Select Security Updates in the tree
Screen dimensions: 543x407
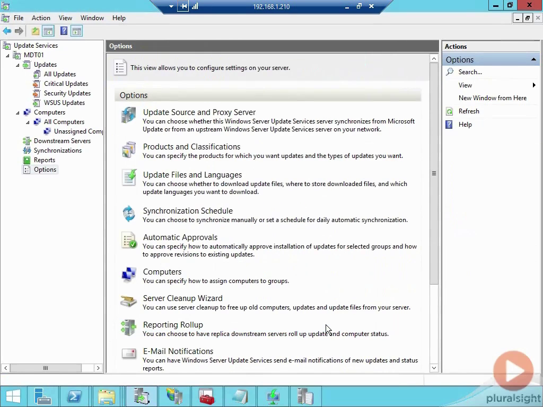coord(67,93)
